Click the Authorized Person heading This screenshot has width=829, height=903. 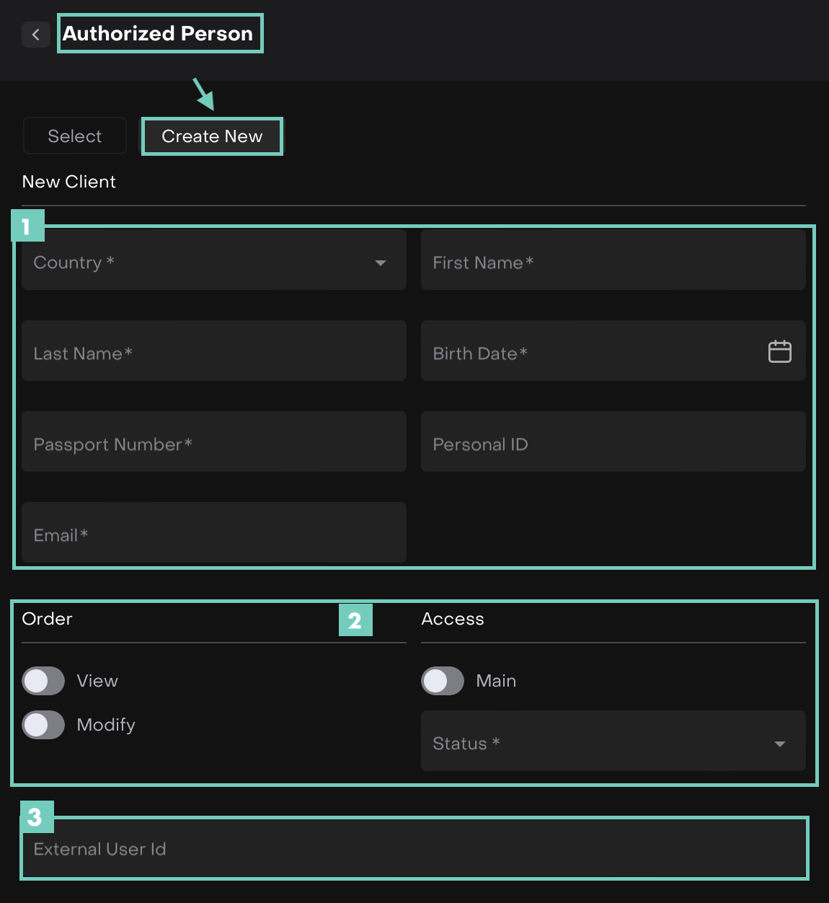pos(158,34)
